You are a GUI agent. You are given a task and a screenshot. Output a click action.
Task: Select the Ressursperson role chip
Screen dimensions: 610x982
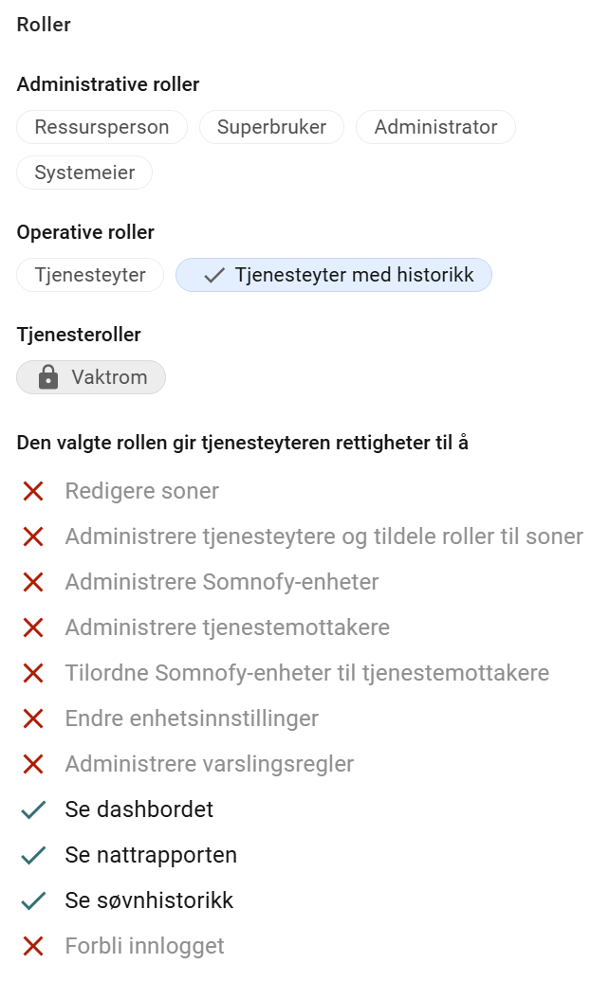tap(102, 127)
